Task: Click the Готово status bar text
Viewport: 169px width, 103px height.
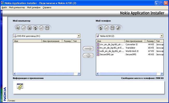Action: [x=11, y=101]
